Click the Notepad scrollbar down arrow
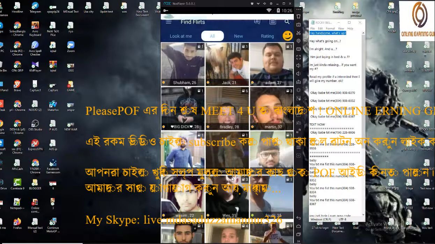Viewport: 435px width, 244px height. (x=363, y=215)
